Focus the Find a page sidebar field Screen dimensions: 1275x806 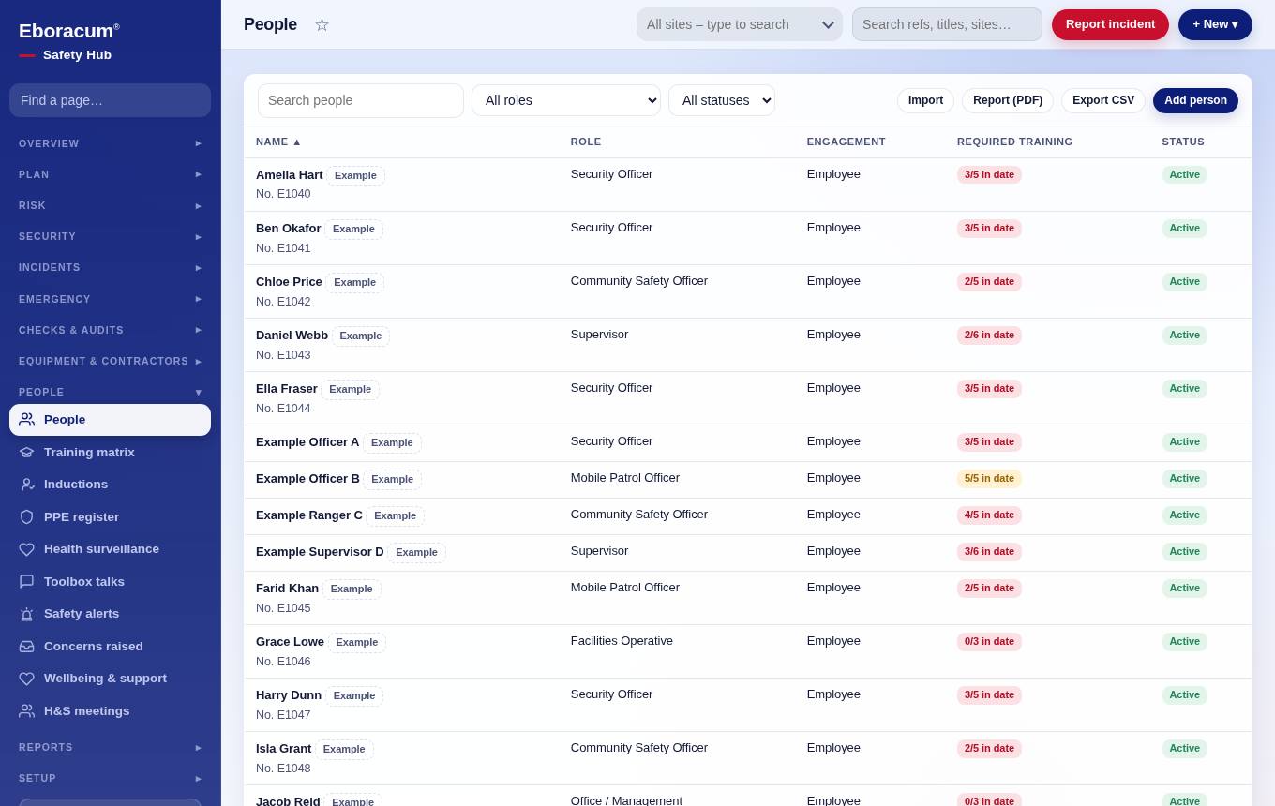[x=110, y=100]
